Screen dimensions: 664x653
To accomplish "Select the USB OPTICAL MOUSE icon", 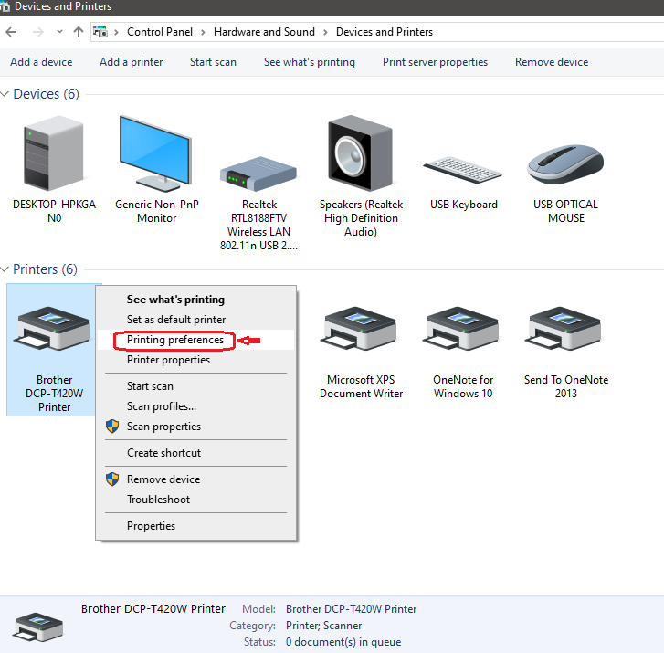I will (x=565, y=164).
